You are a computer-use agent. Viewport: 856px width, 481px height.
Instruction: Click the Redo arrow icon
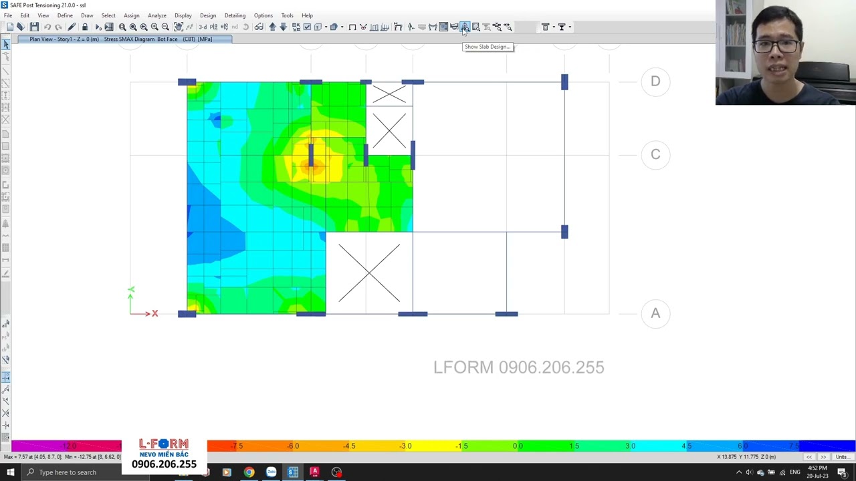coord(58,27)
